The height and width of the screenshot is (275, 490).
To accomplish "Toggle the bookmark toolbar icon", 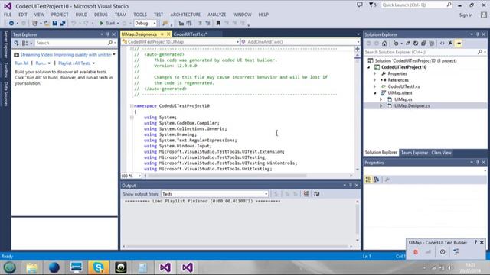I will 218,24.
